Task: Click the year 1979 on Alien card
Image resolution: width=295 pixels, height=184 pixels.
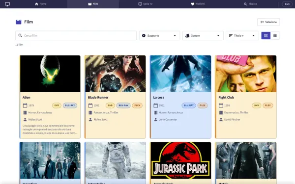Action: pyautogui.click(x=31, y=105)
